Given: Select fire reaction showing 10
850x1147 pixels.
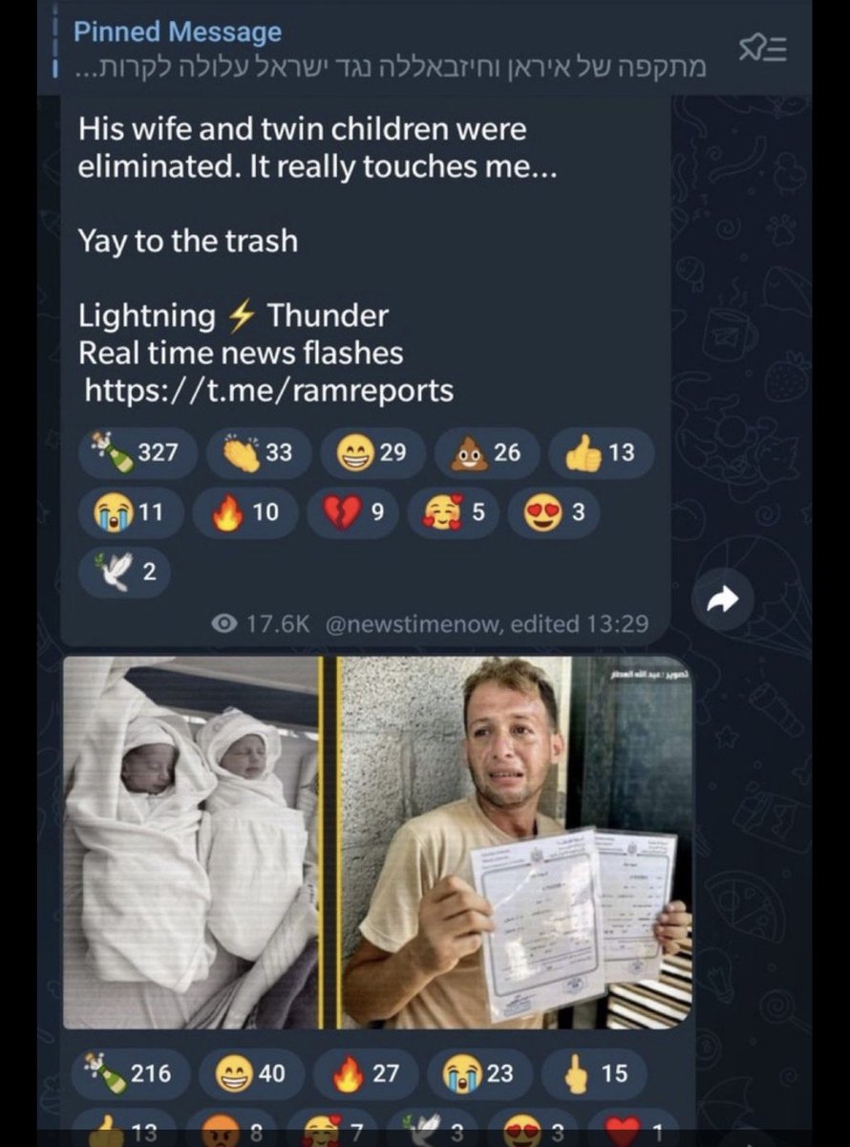Looking at the screenshot, I should (x=244, y=513).
